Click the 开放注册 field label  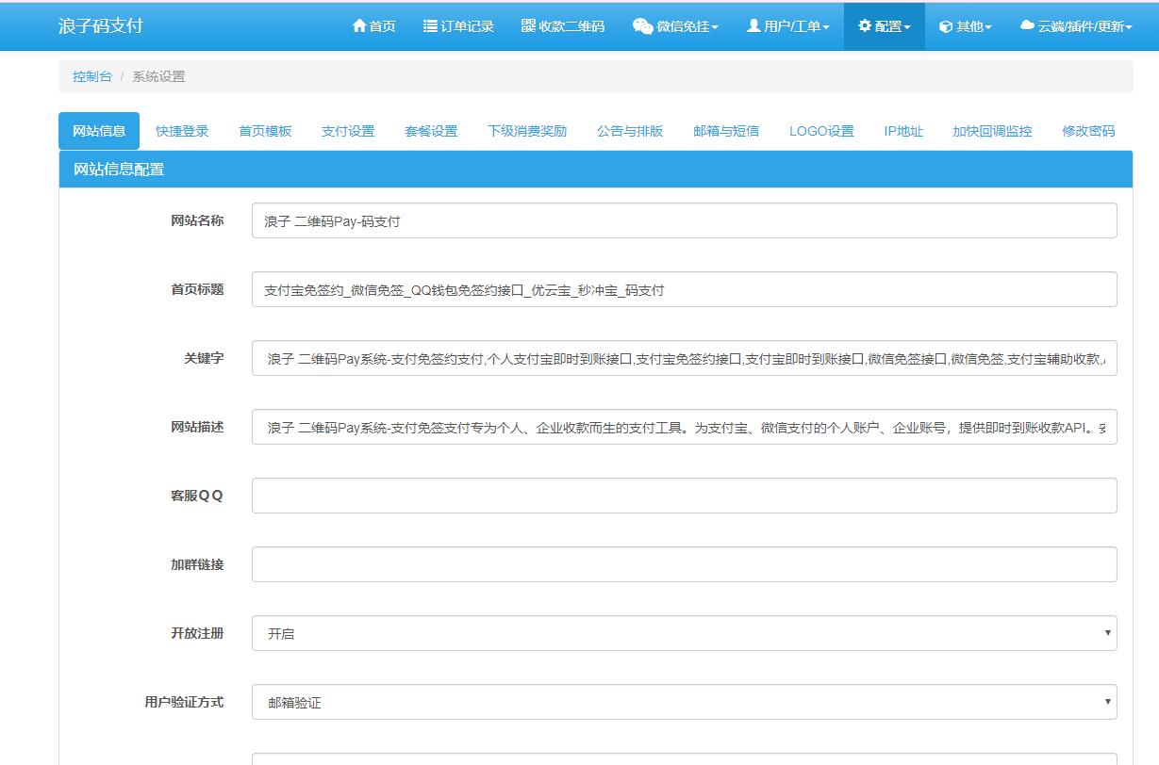tap(197, 633)
